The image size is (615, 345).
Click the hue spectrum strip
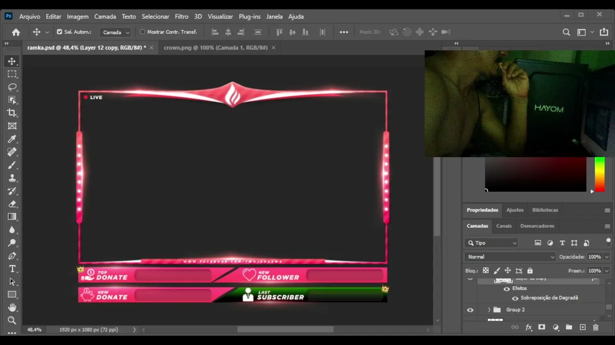(600, 174)
